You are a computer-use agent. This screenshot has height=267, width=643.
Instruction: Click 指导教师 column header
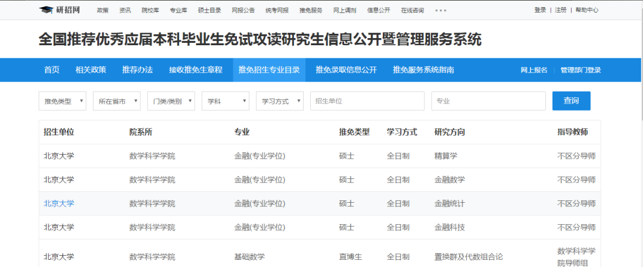click(573, 132)
